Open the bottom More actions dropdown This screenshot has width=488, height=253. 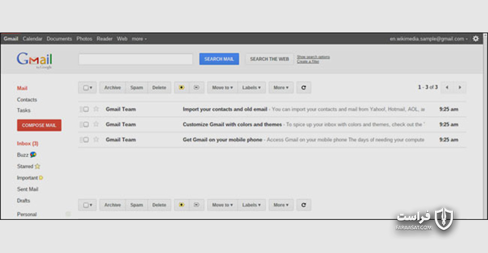click(x=281, y=205)
